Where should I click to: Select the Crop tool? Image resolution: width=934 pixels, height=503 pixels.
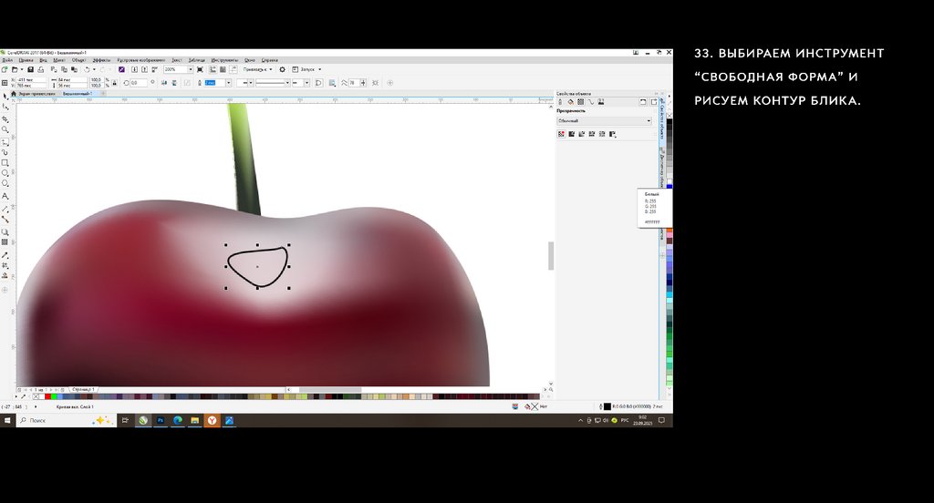pyautogui.click(x=5, y=119)
